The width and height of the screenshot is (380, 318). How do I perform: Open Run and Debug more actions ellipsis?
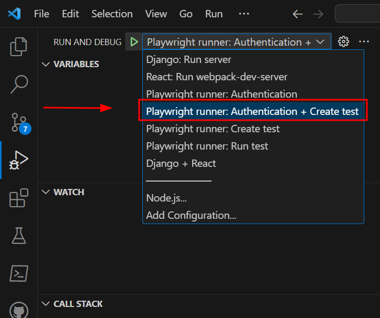(364, 41)
